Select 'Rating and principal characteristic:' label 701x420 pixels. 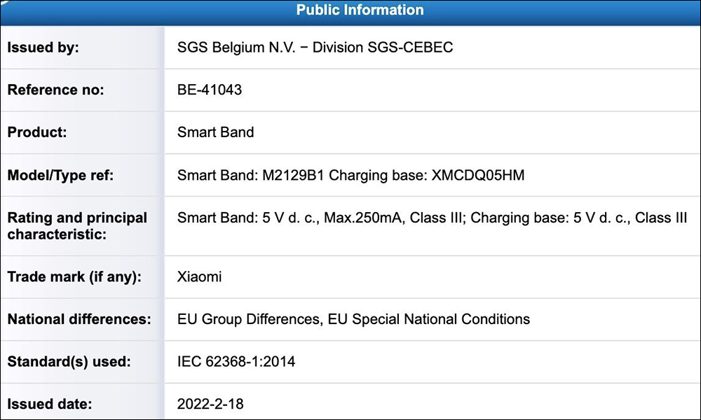point(77,226)
